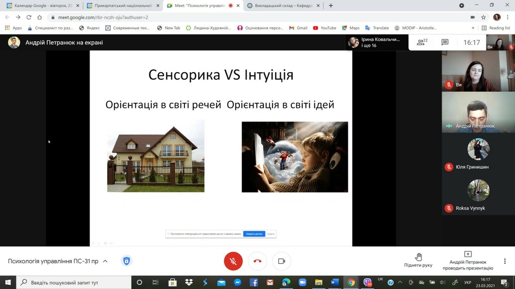Open the three-dot more options menu
This screenshot has width=515, height=289.
coord(504,261)
